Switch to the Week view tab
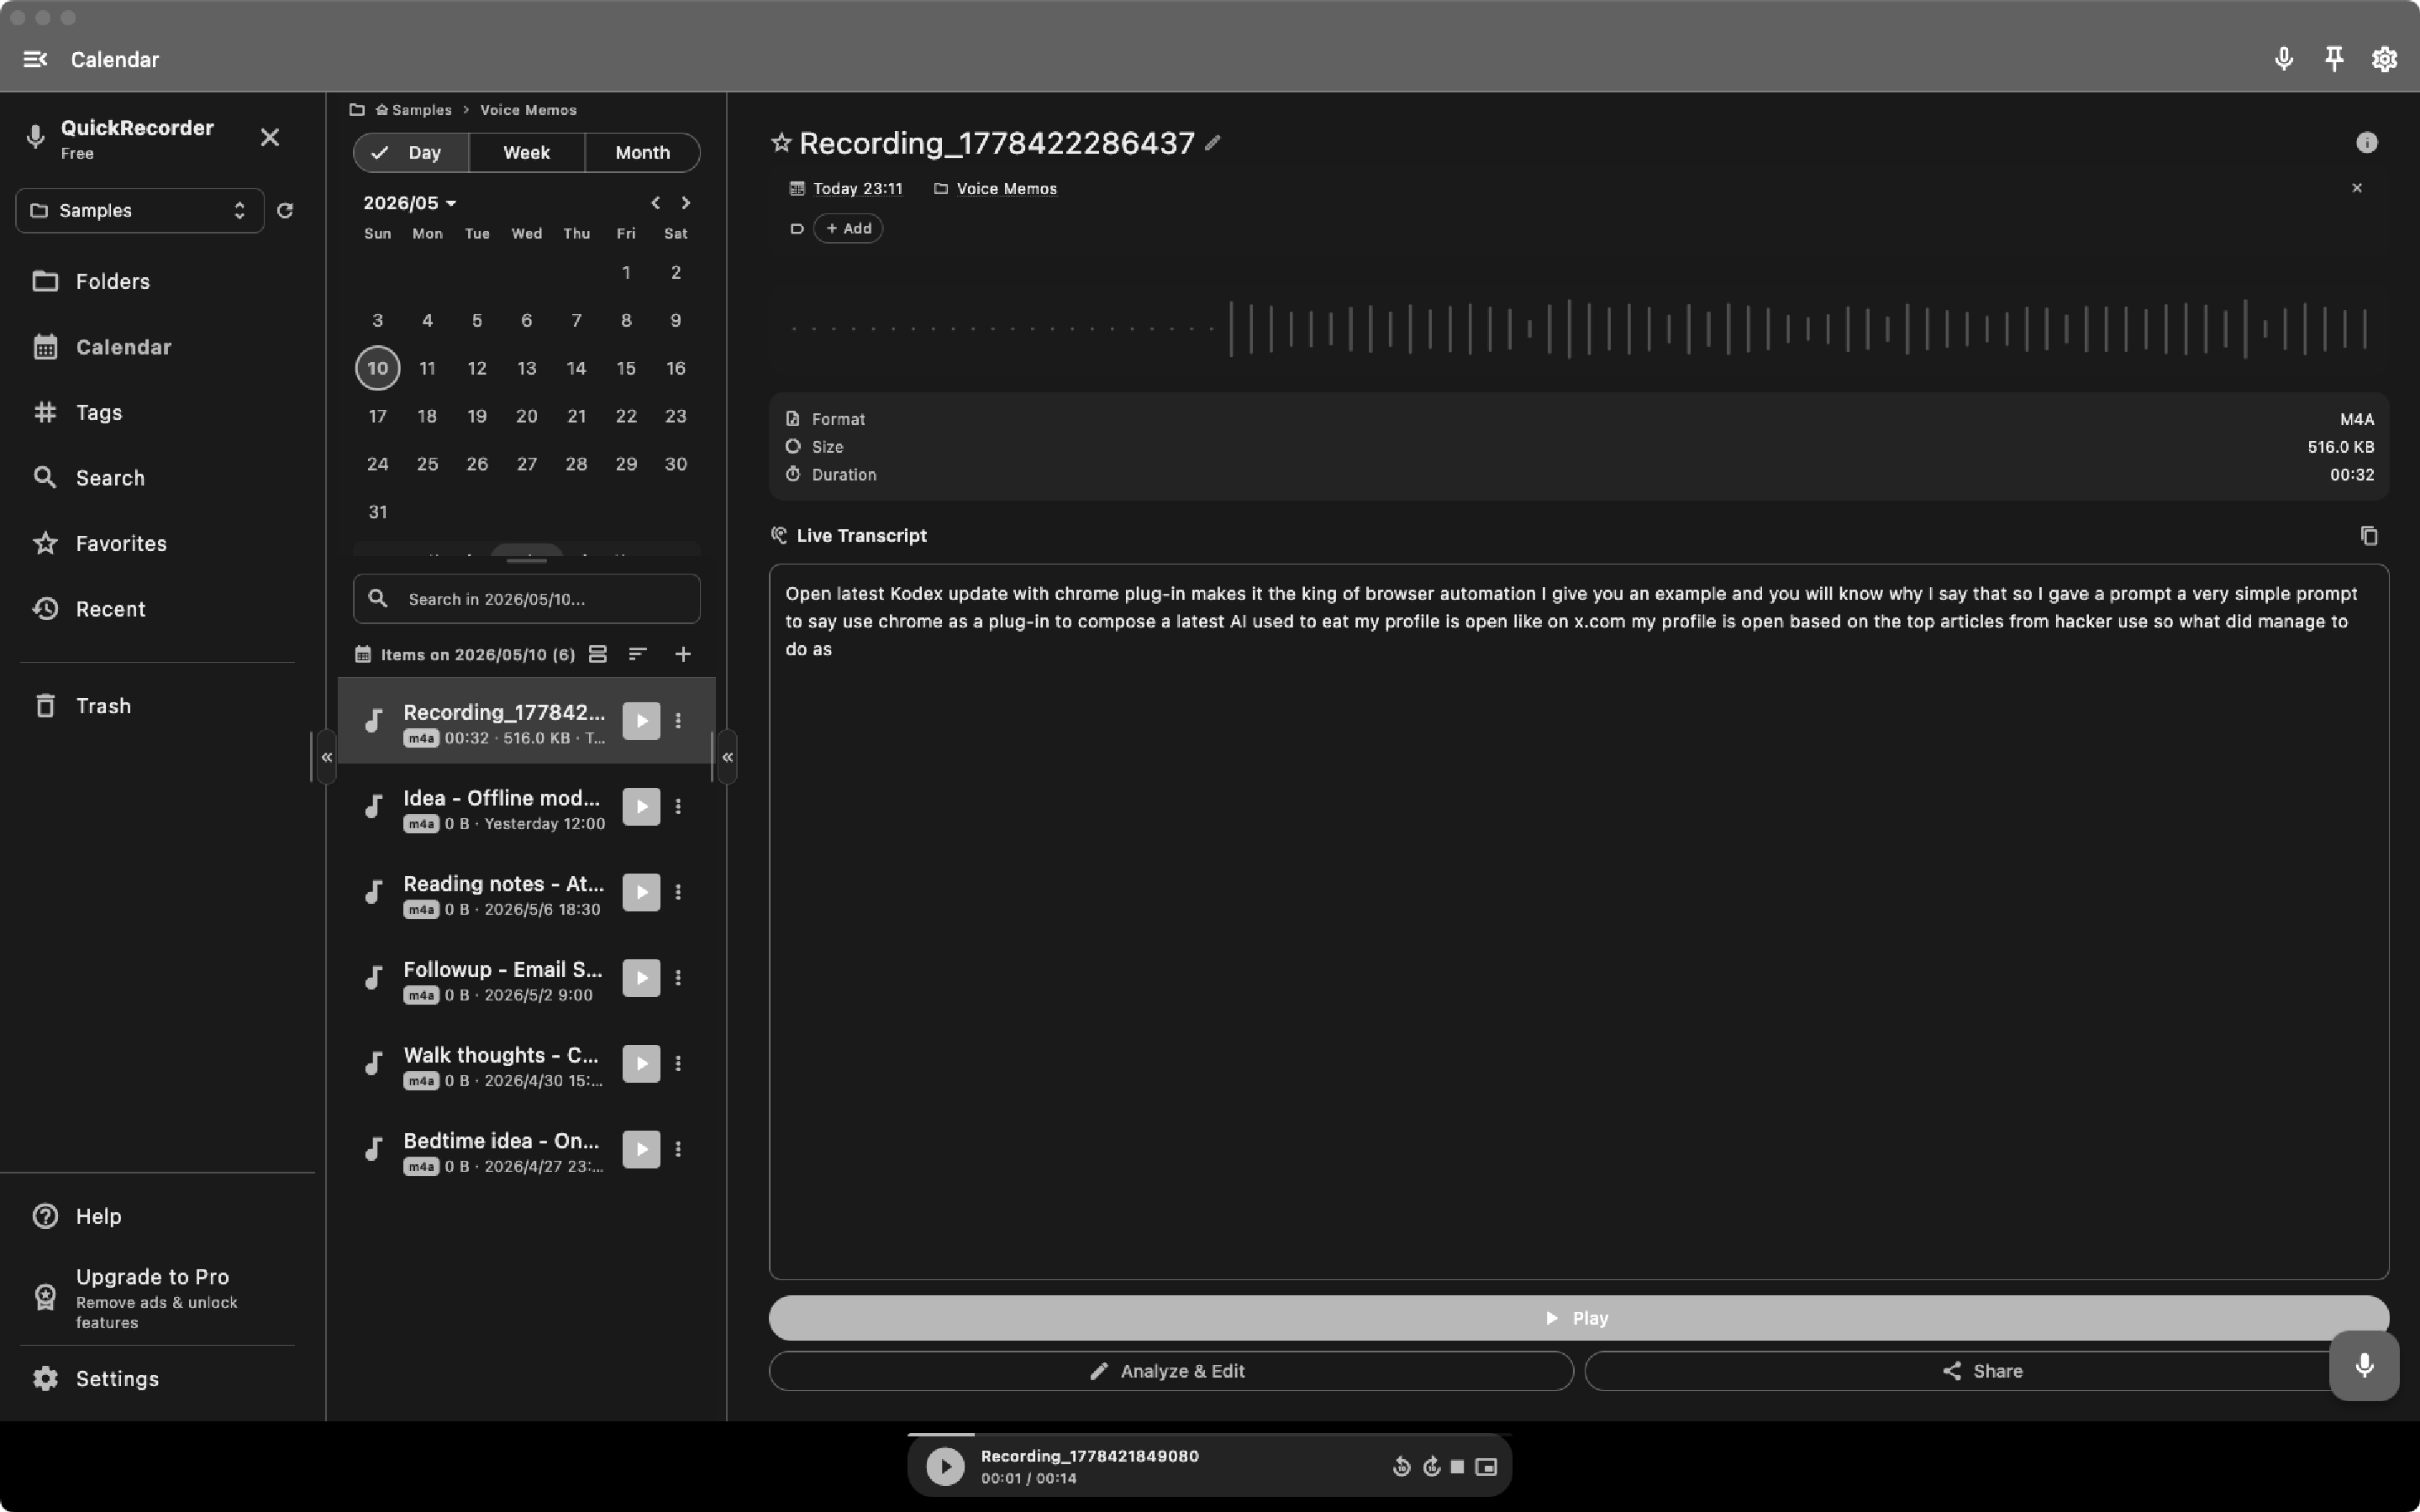 [x=526, y=152]
